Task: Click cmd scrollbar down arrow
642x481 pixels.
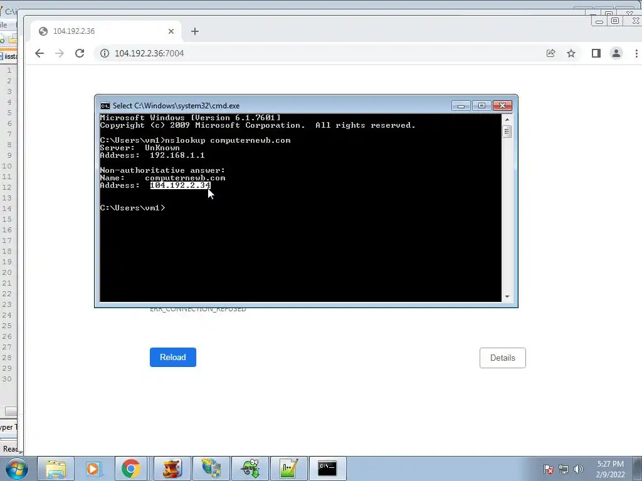Action: 507,296
